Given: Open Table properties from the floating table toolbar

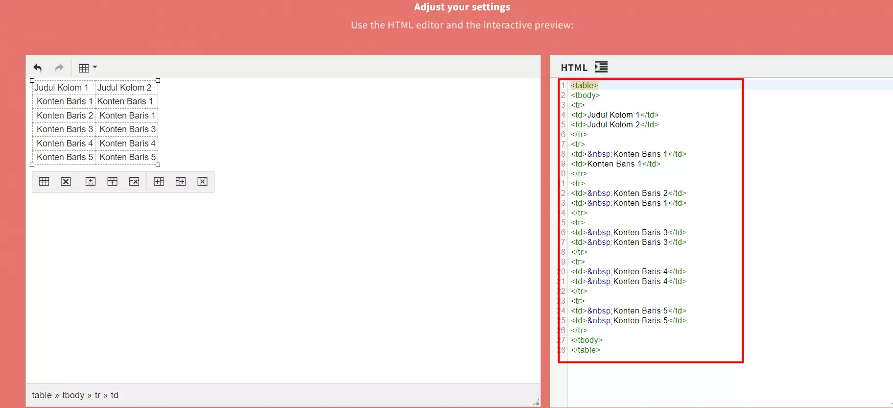Looking at the screenshot, I should pyautogui.click(x=44, y=182).
